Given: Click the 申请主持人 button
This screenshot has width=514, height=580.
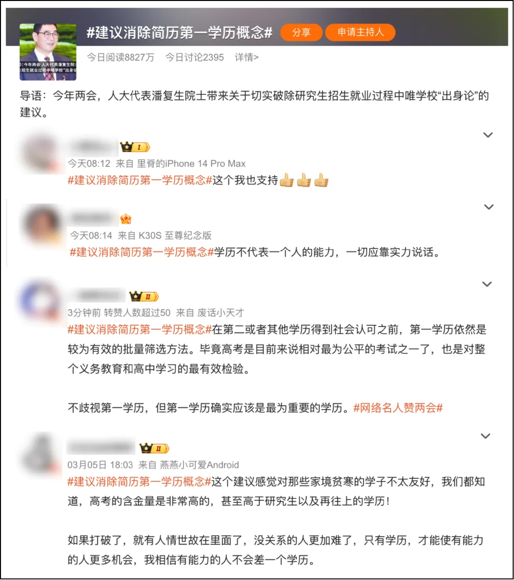Looking at the screenshot, I should (x=360, y=32).
